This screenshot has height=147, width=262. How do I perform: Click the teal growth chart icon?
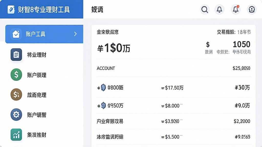tap(16, 134)
